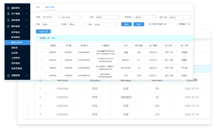Click the 产品描述 column header
The height and width of the screenshot is (130, 215).
pos(105,46)
